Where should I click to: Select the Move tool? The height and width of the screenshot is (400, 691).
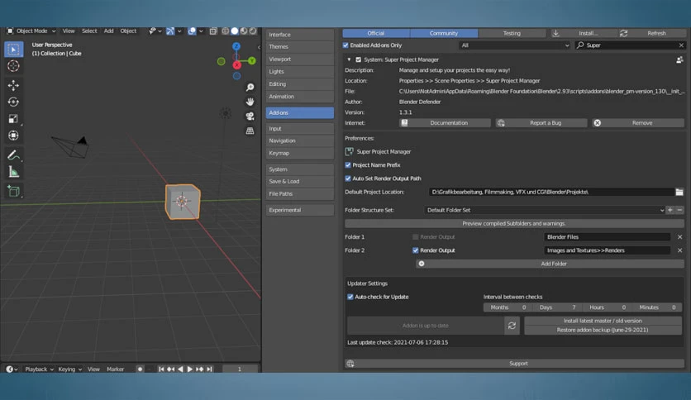click(x=13, y=85)
